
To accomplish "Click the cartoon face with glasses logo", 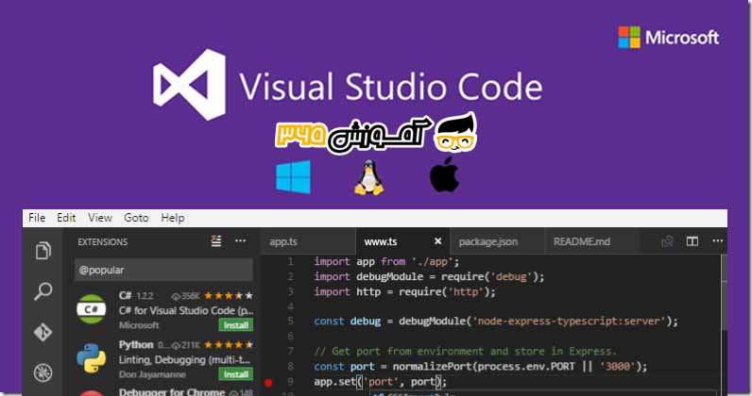I will [x=455, y=133].
